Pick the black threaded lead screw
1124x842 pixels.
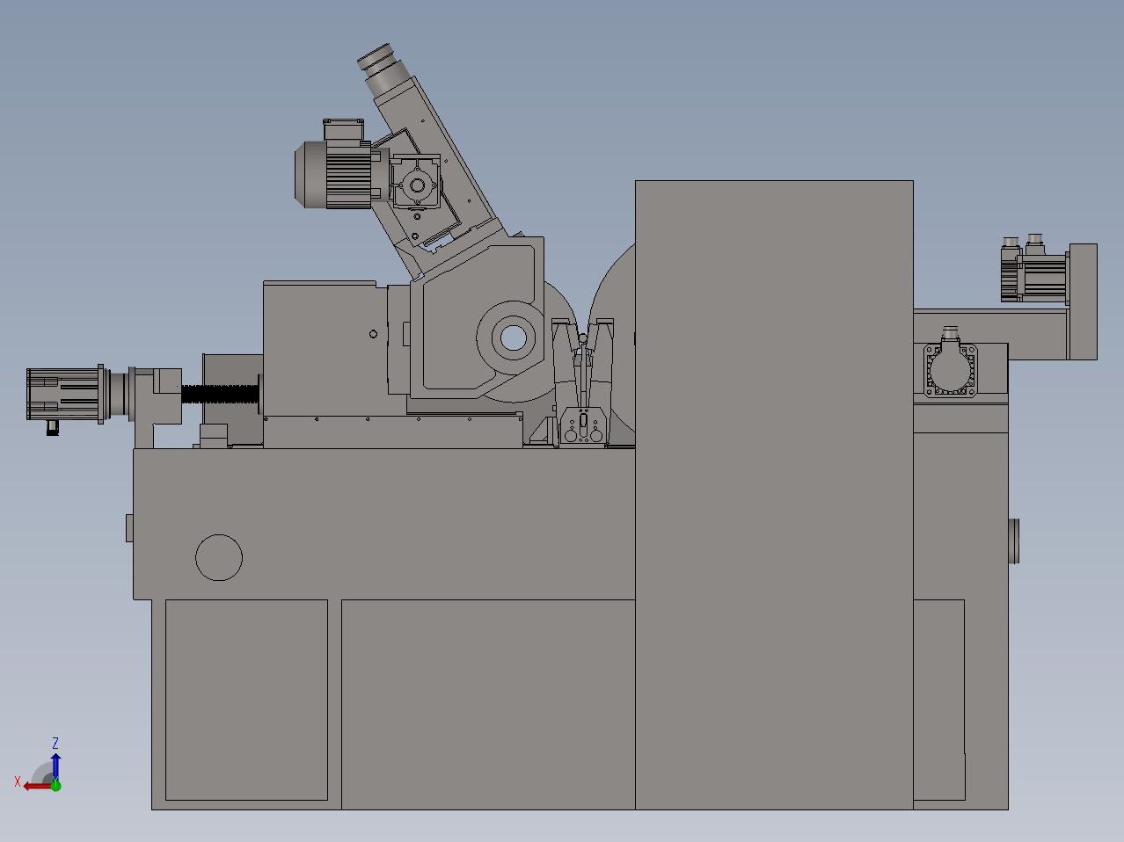[220, 393]
